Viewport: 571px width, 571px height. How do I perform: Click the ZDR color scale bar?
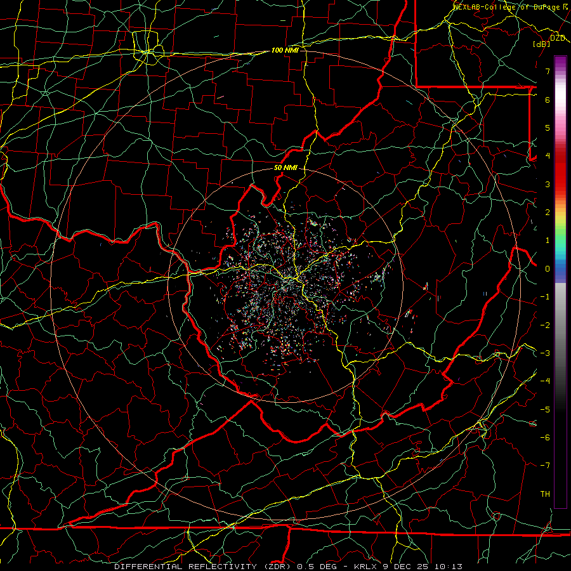point(560,282)
